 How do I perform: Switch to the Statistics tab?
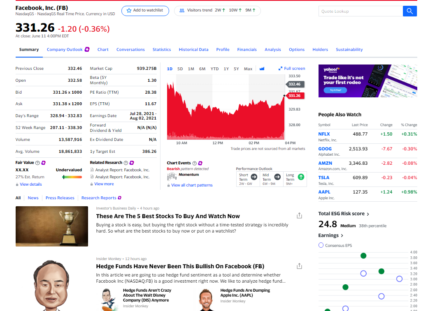coord(161,49)
